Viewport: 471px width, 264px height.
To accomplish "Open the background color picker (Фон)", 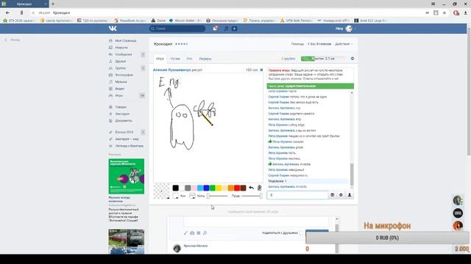I will coord(176,196).
